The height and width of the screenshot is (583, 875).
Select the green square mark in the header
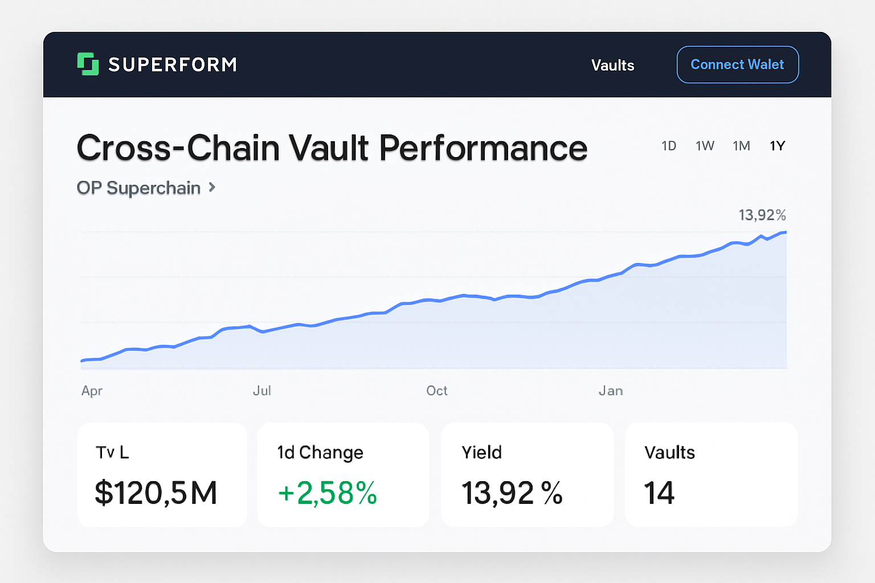88,64
